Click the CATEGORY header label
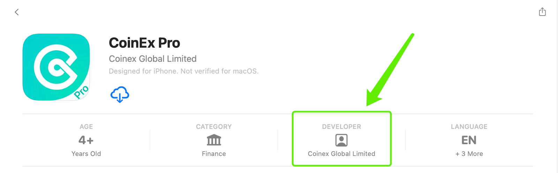 coord(214,127)
